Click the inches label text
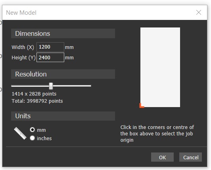This screenshot has height=170, width=211. 44,138
